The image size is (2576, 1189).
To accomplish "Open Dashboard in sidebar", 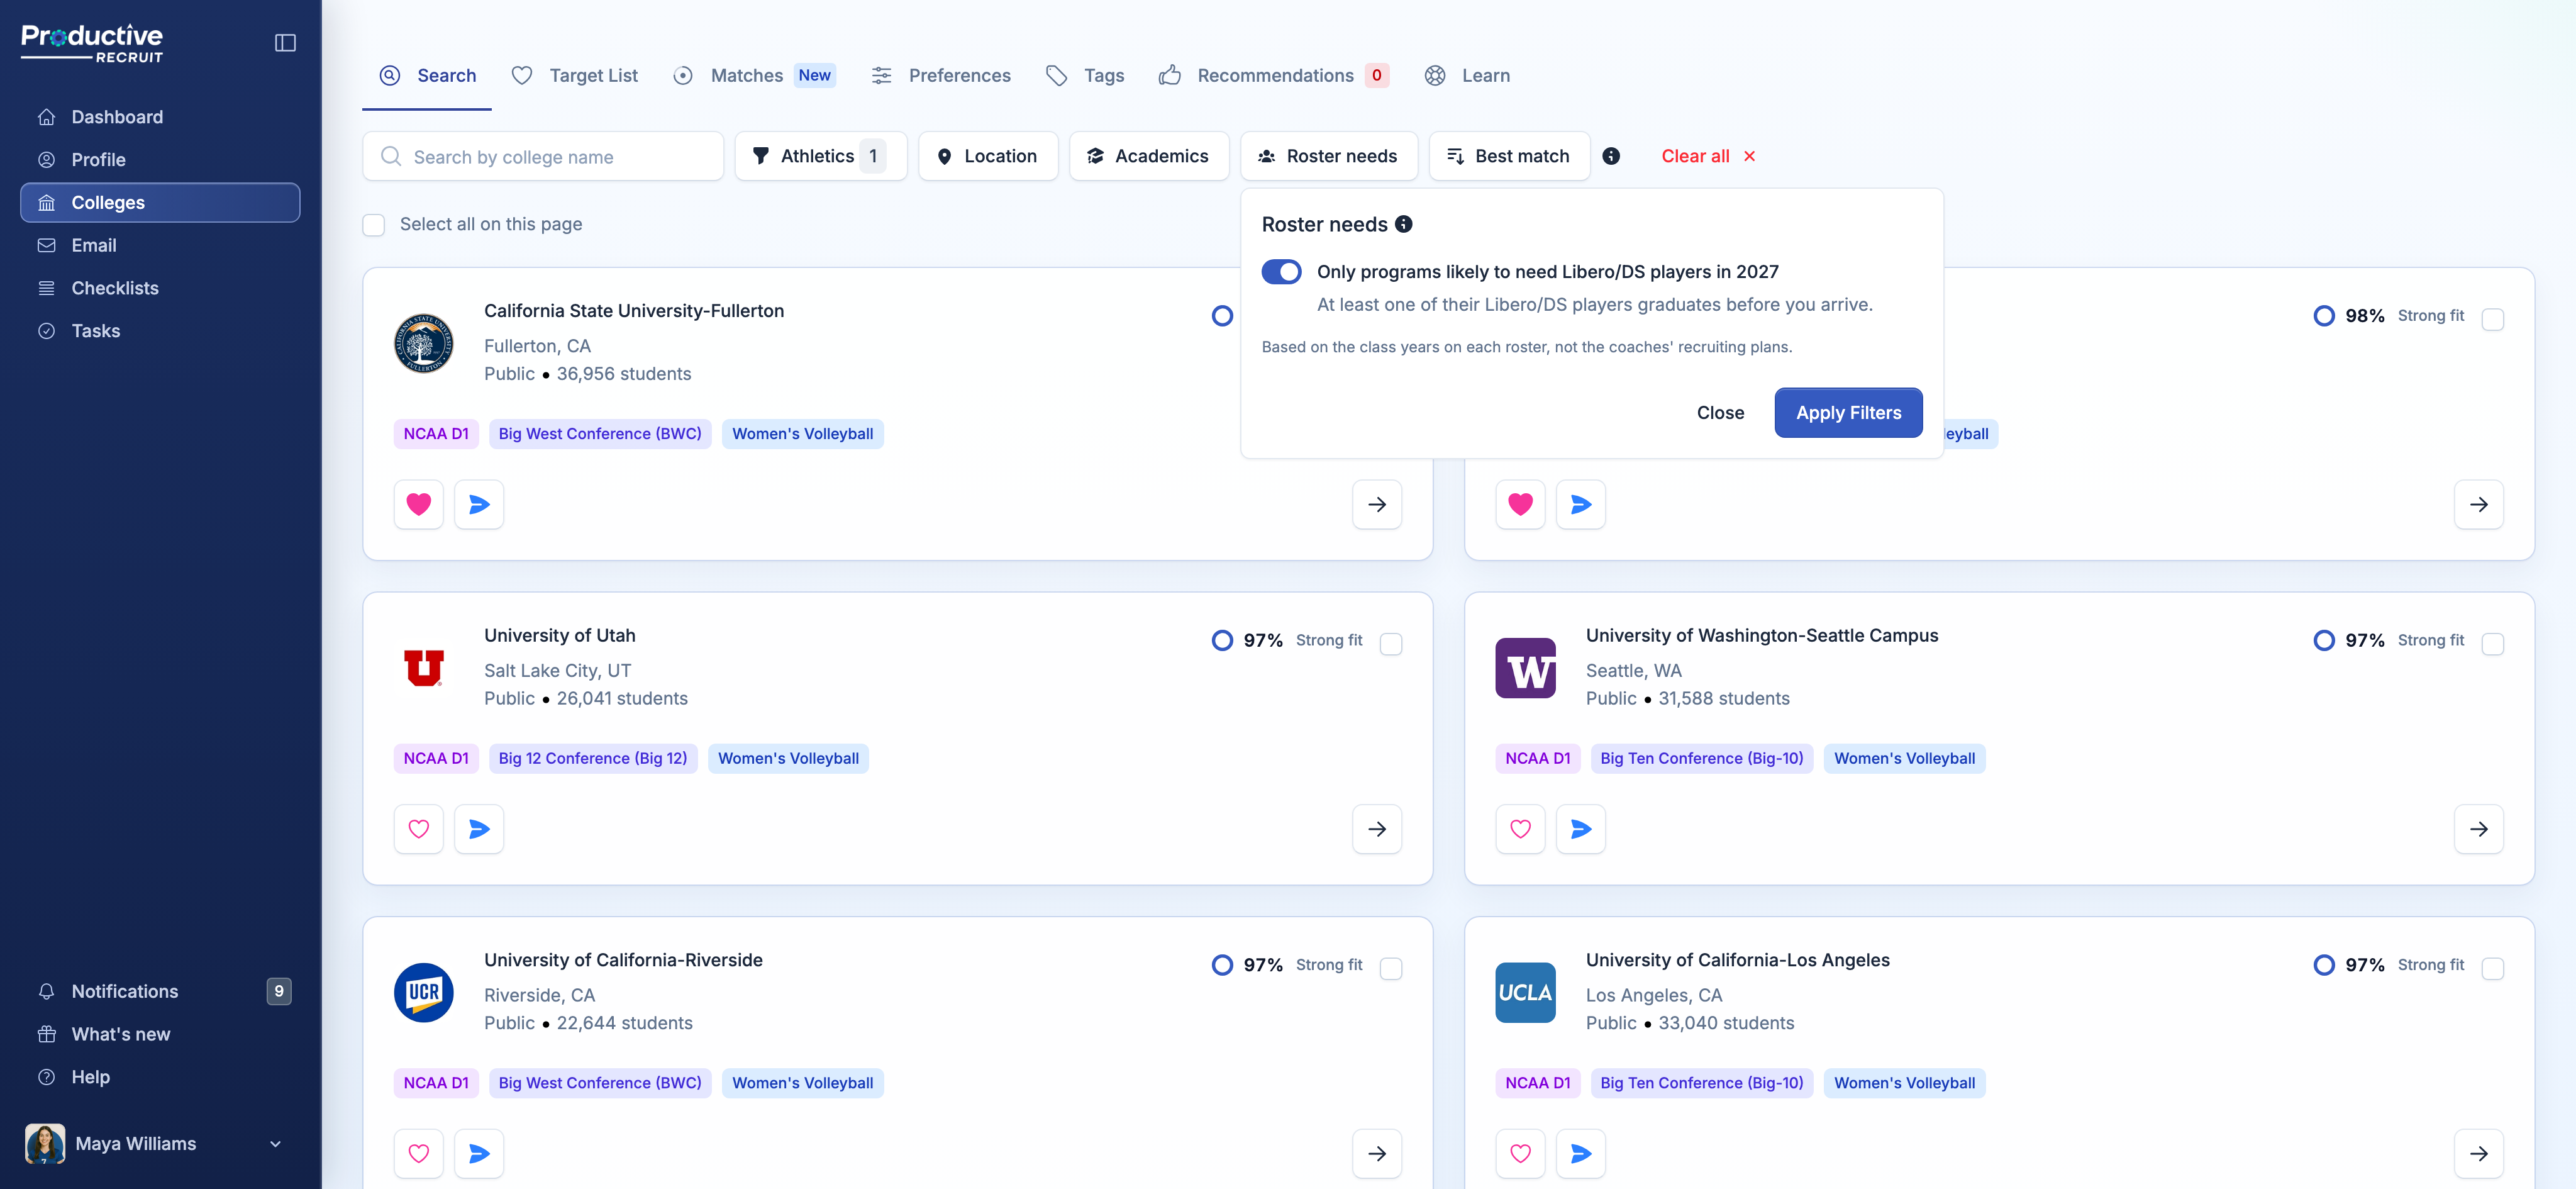I will (x=160, y=117).
